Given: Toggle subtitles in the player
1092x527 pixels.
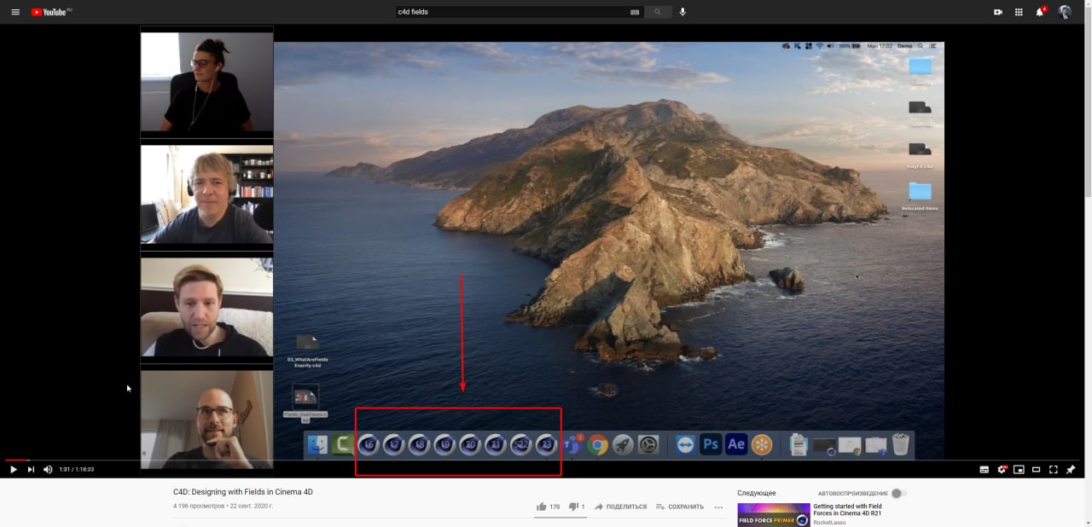Looking at the screenshot, I should [984, 469].
